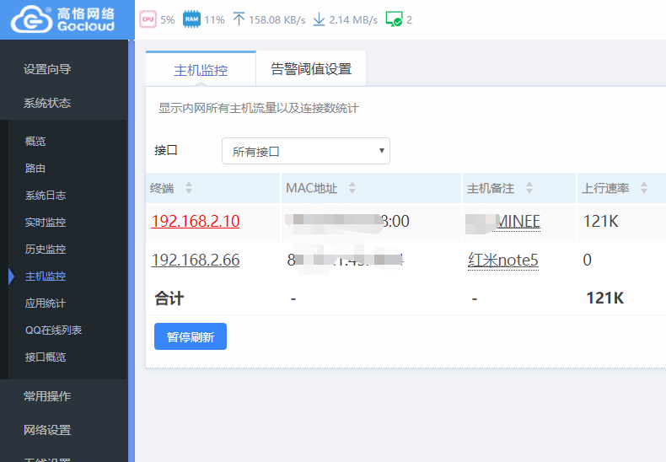The image size is (666, 462).
Task: Select the 主机监控 tab
Action: [201, 70]
